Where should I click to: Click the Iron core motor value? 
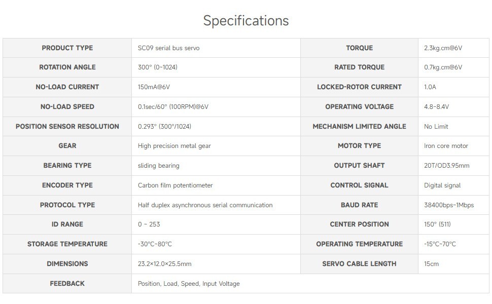click(x=446, y=146)
